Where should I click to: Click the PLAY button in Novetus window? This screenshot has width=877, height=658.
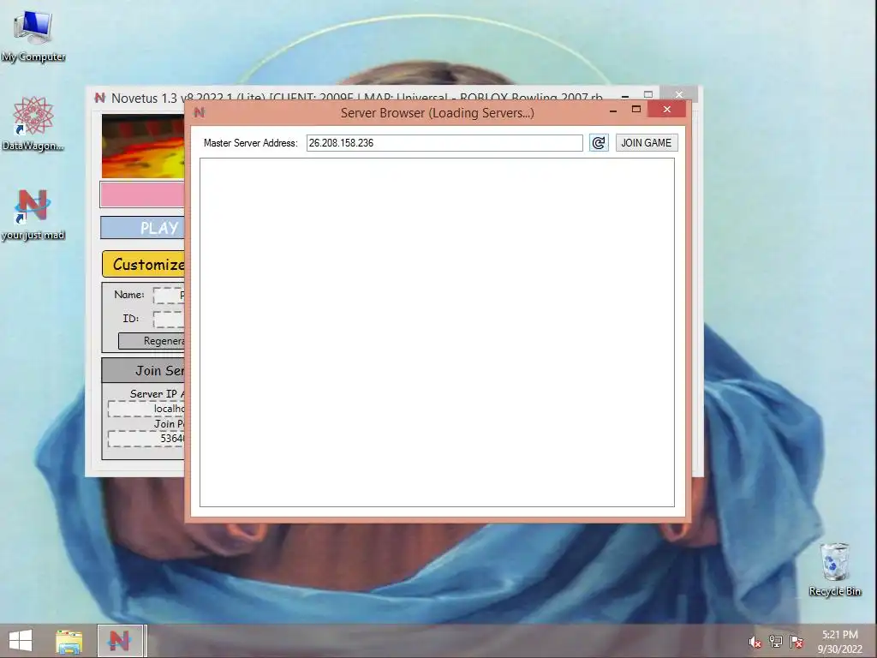point(143,228)
